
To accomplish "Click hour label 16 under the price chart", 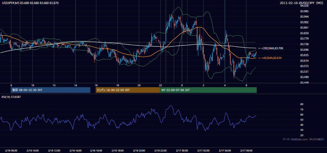I will tap(96, 85).
